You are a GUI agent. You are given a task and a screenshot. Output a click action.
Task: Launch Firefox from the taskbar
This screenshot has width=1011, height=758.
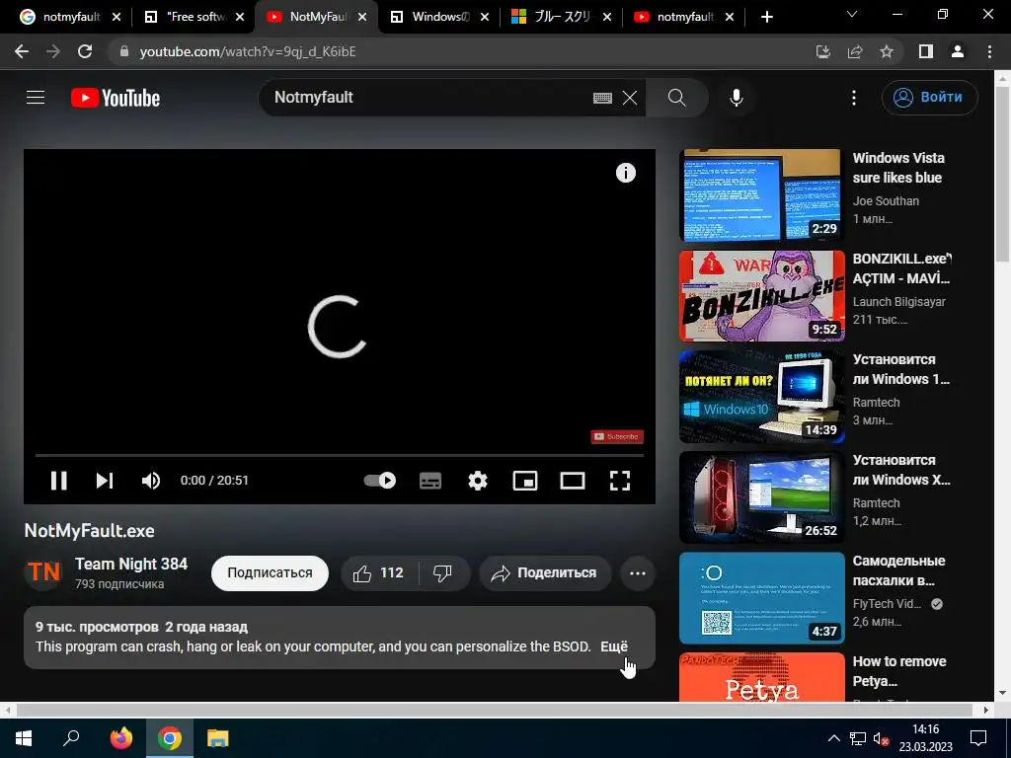click(121, 738)
